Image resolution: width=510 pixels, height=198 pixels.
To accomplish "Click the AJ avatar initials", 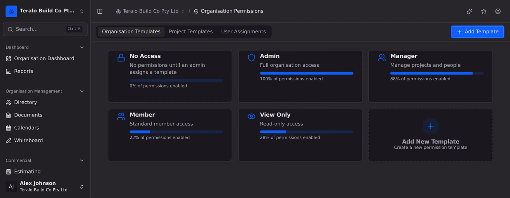I will click(11, 186).
